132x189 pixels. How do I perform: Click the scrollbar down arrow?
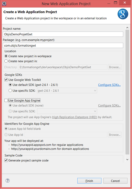pos(127,159)
